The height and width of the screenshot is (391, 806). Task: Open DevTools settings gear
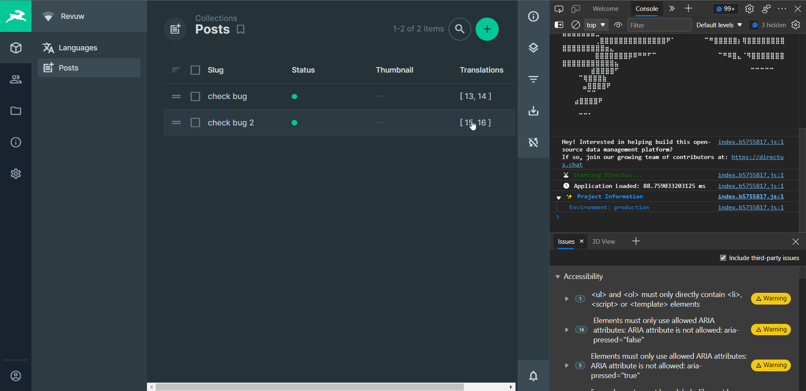tap(749, 9)
